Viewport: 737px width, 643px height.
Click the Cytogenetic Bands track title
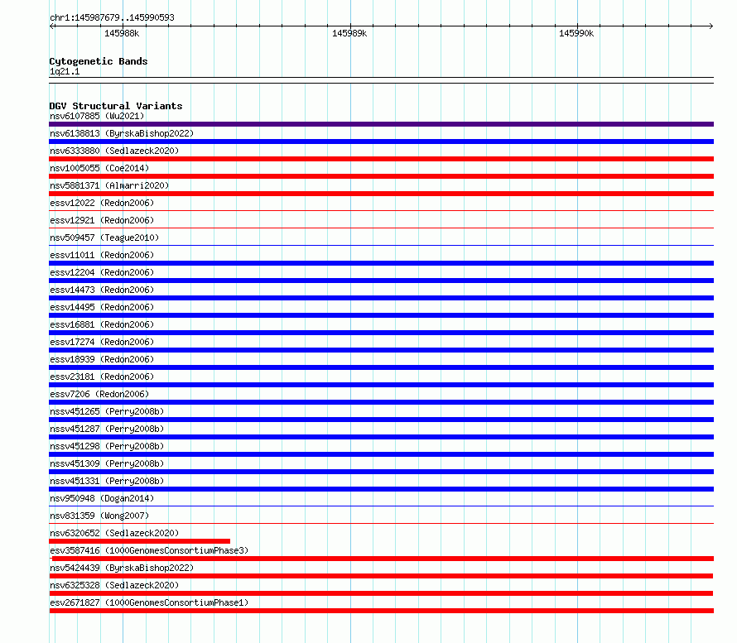click(99, 61)
